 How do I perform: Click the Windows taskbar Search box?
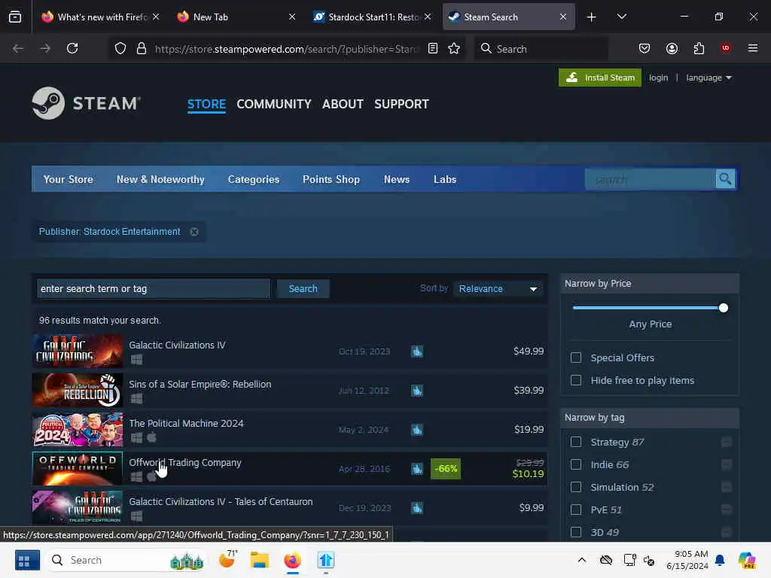[126, 560]
